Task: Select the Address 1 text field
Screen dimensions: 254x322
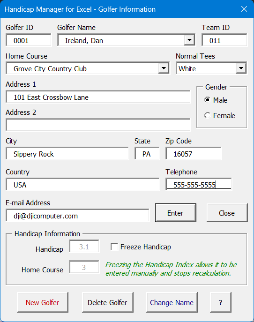Action: coord(98,97)
